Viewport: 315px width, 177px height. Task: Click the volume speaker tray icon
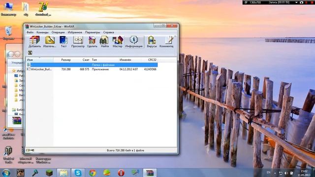286,173
